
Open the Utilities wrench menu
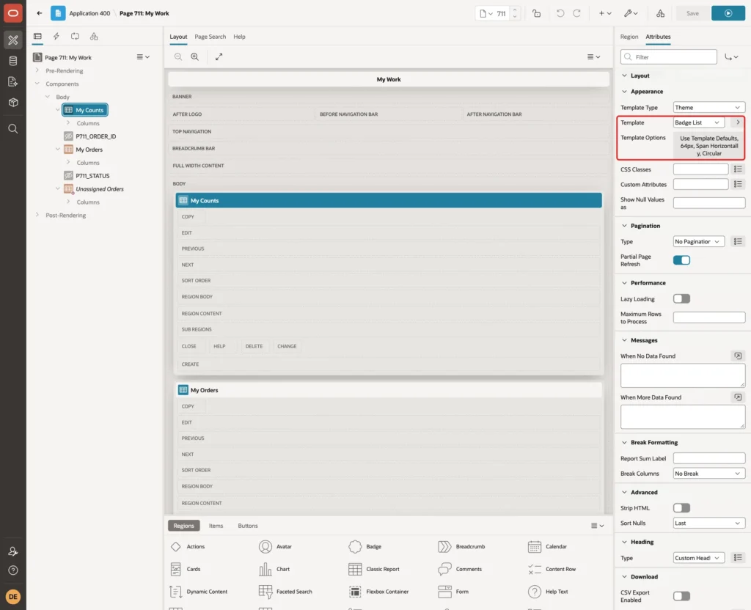(x=631, y=13)
